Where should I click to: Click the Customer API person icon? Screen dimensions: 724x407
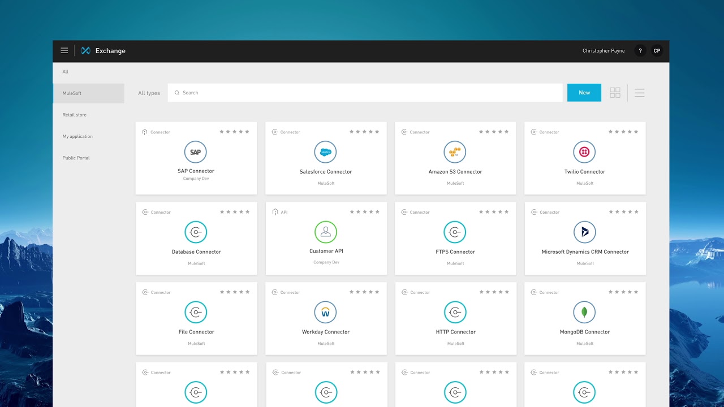(326, 232)
